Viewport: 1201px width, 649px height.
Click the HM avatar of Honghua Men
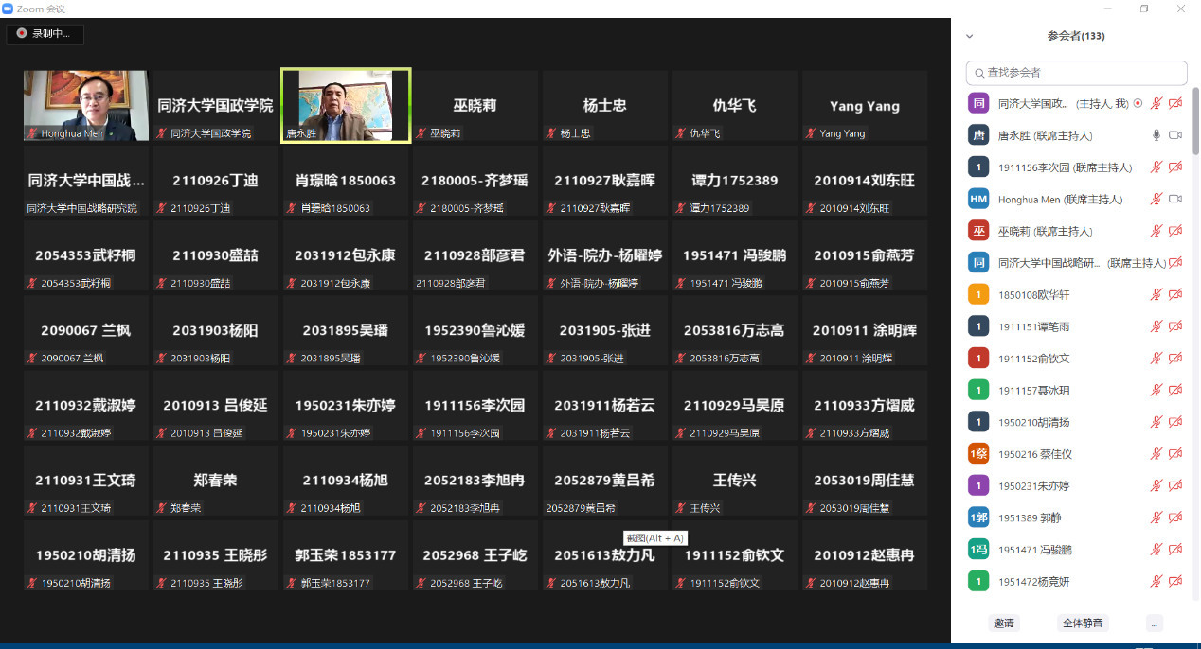(978, 200)
